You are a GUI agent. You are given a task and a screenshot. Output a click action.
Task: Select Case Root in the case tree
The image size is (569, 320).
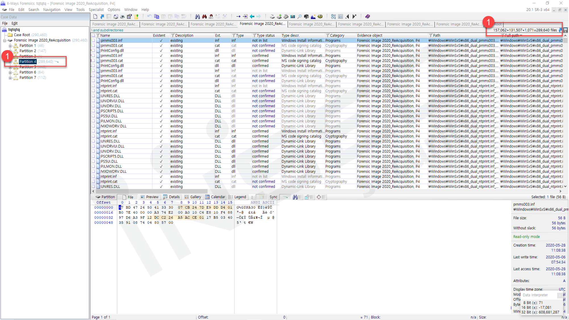pyautogui.click(x=22, y=35)
